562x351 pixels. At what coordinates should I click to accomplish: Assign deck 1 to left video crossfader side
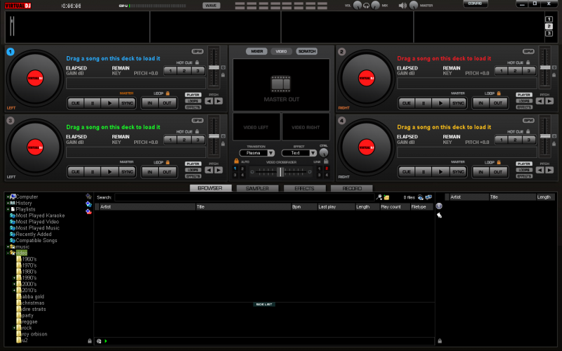(x=235, y=168)
